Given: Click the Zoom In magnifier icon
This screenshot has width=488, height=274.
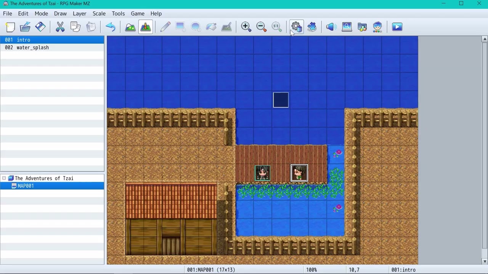Looking at the screenshot, I should [246, 27].
